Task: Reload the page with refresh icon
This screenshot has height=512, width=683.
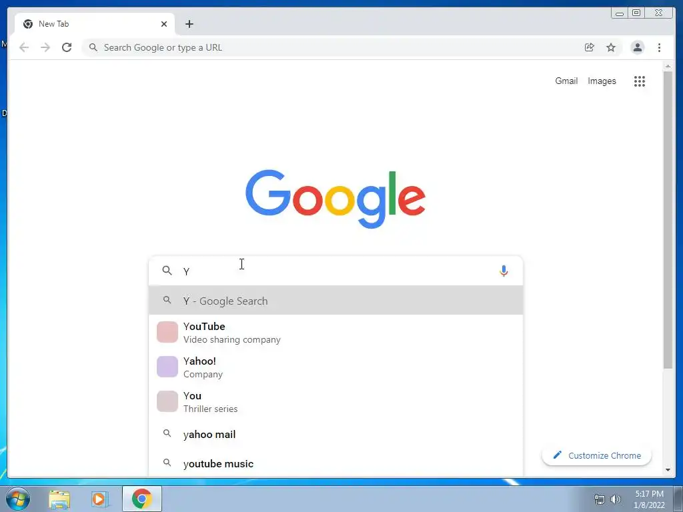Action: point(67,47)
